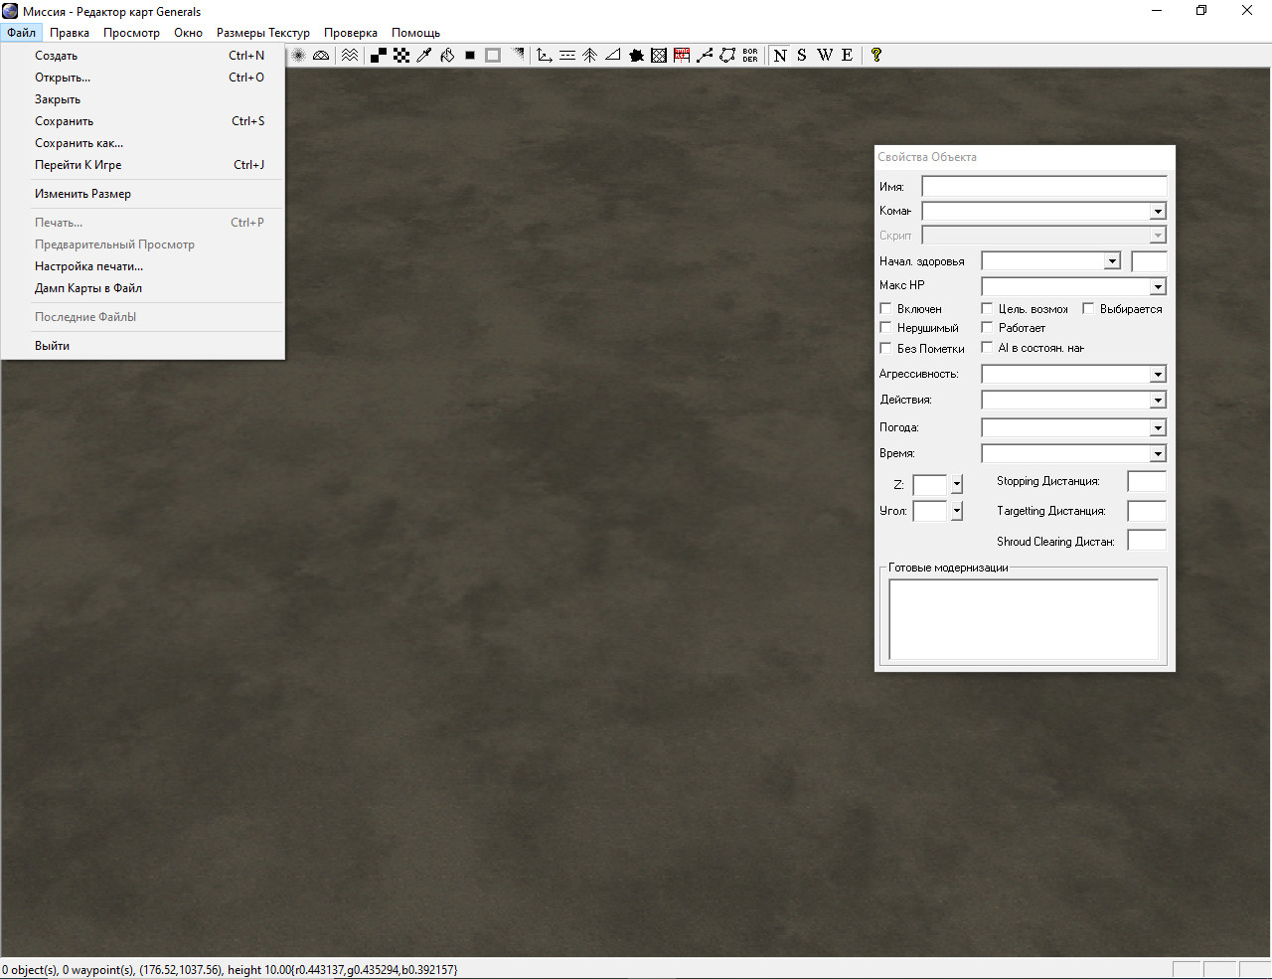
Task: Click the Stopping Дистанция input box
Action: click(x=1146, y=482)
